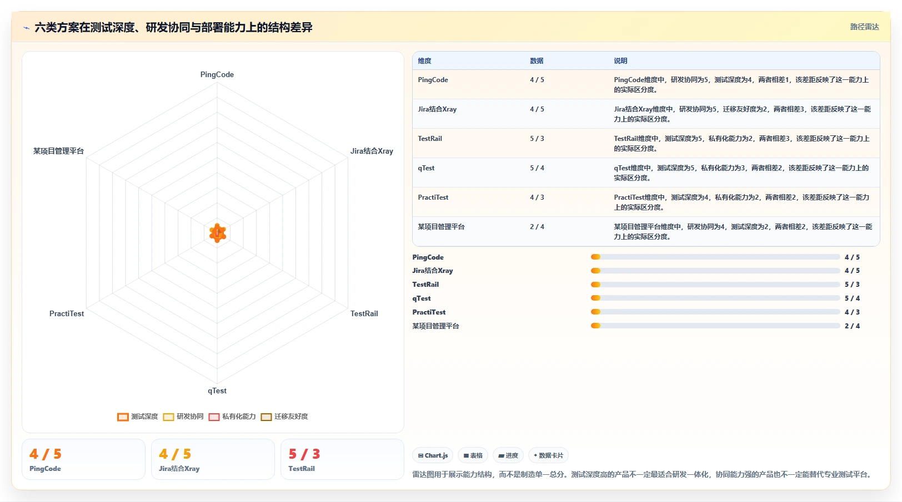Select the 某项目管理平台 progress bar
Image resolution: width=902 pixels, height=502 pixels.
tap(715, 326)
